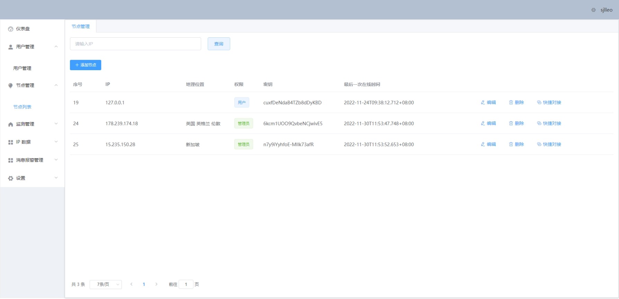Expand the IP 数据 menu chevron
Image resolution: width=619 pixels, height=299 pixels.
tap(56, 142)
